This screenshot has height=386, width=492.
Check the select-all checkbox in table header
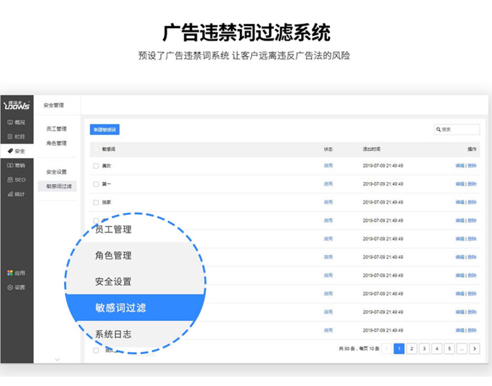(x=96, y=149)
